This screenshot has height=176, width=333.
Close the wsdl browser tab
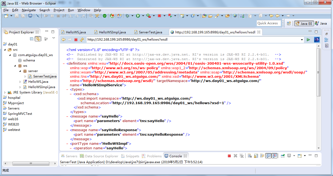coord(259,32)
